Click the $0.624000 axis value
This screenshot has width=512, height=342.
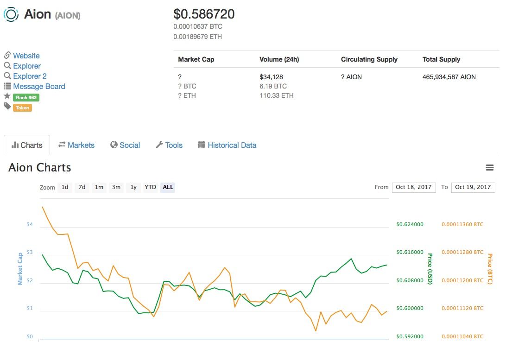pos(410,224)
